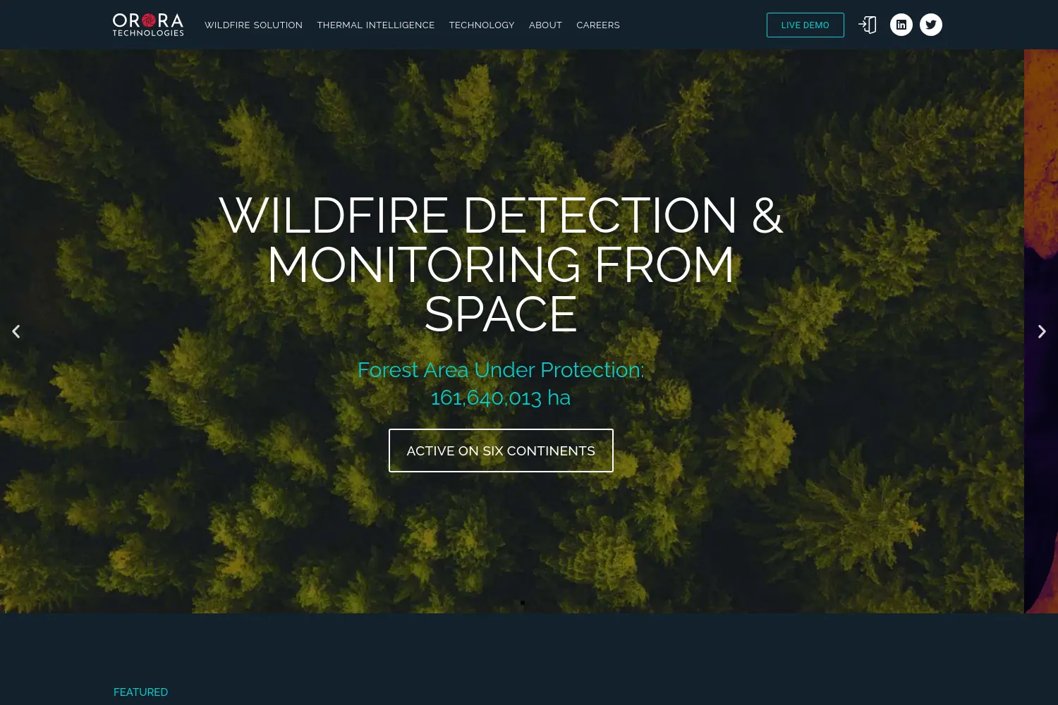Open the LinkedIn profile icon
This screenshot has width=1058, height=705.
pos(901,25)
